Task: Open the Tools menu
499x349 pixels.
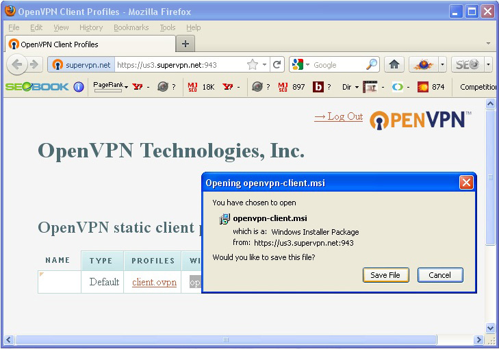Action: coord(168,27)
